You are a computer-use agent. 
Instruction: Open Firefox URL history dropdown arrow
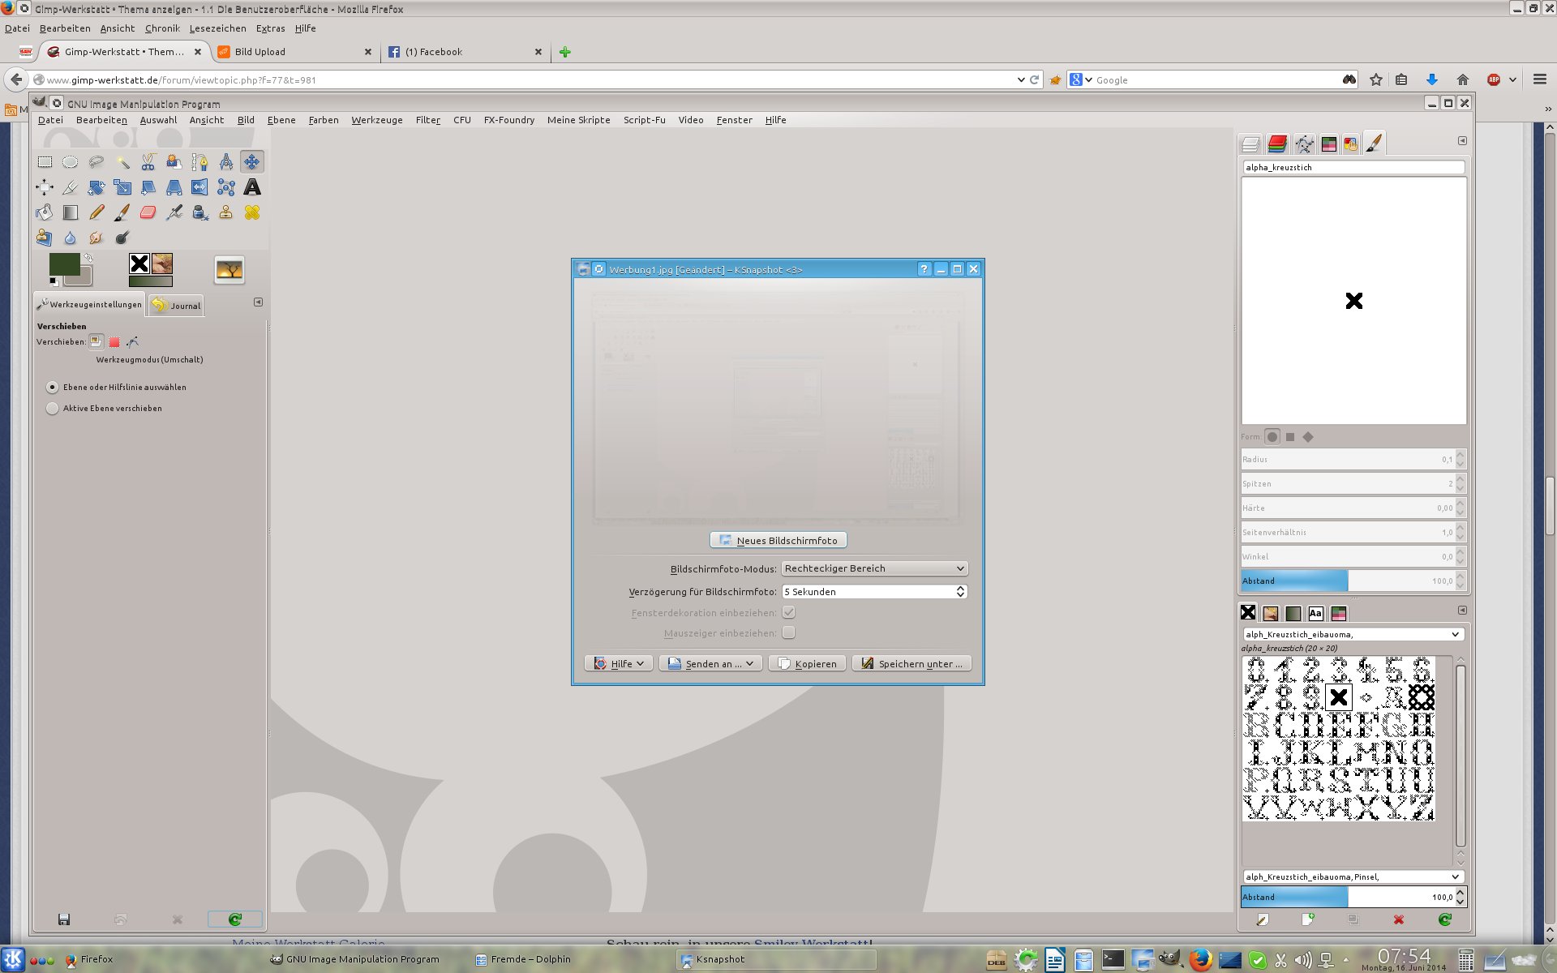point(1021,80)
